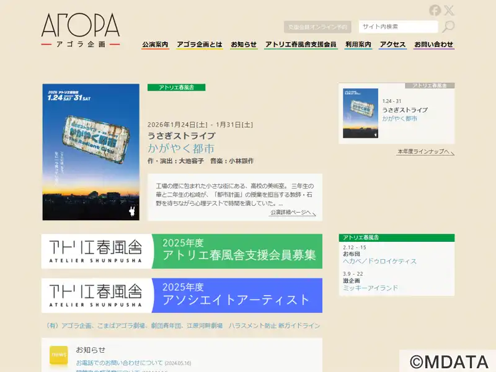
Task: View 本年度ラインナップへ link
Action: 424,152
